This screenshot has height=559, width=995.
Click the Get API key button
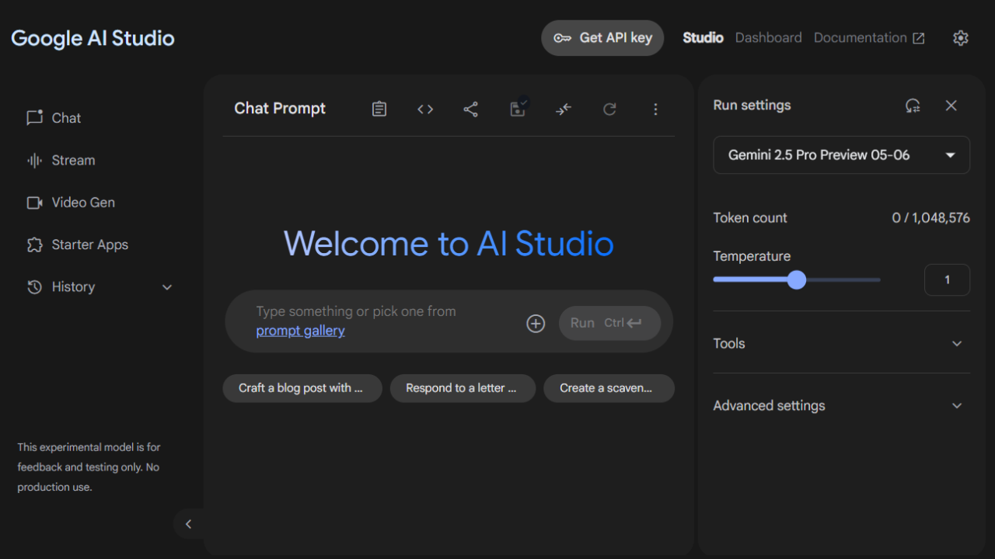[x=602, y=38]
